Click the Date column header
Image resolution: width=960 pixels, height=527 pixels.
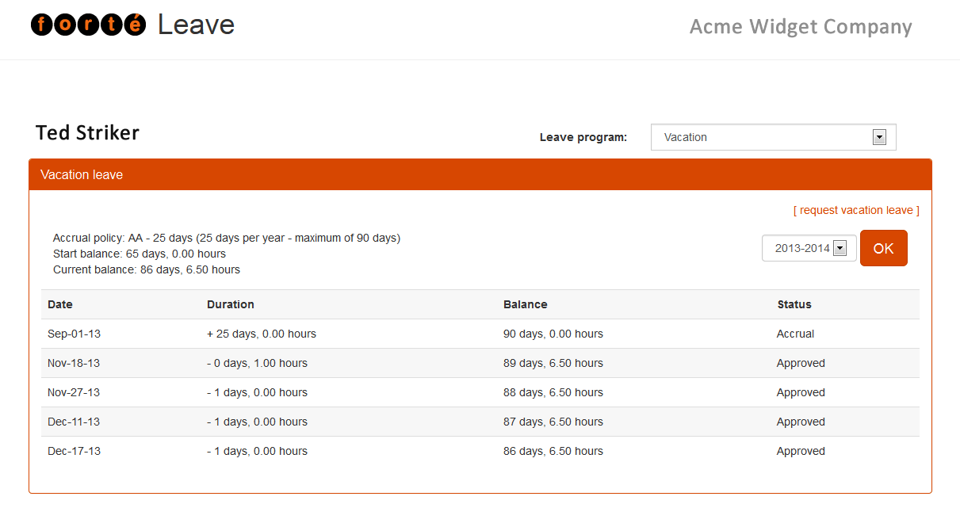60,304
